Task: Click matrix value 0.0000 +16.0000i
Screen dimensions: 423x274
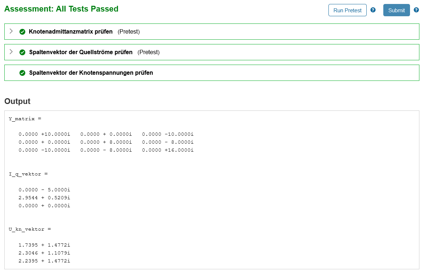Action: click(168, 150)
